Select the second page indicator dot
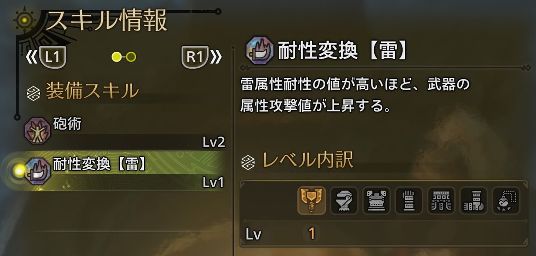The height and width of the screenshot is (256, 536). click(x=131, y=57)
